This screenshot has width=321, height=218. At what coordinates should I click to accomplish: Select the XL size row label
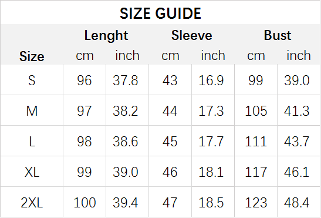pyautogui.click(x=32, y=172)
